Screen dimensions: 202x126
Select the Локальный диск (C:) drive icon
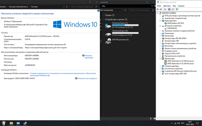pyautogui.click(x=108, y=26)
